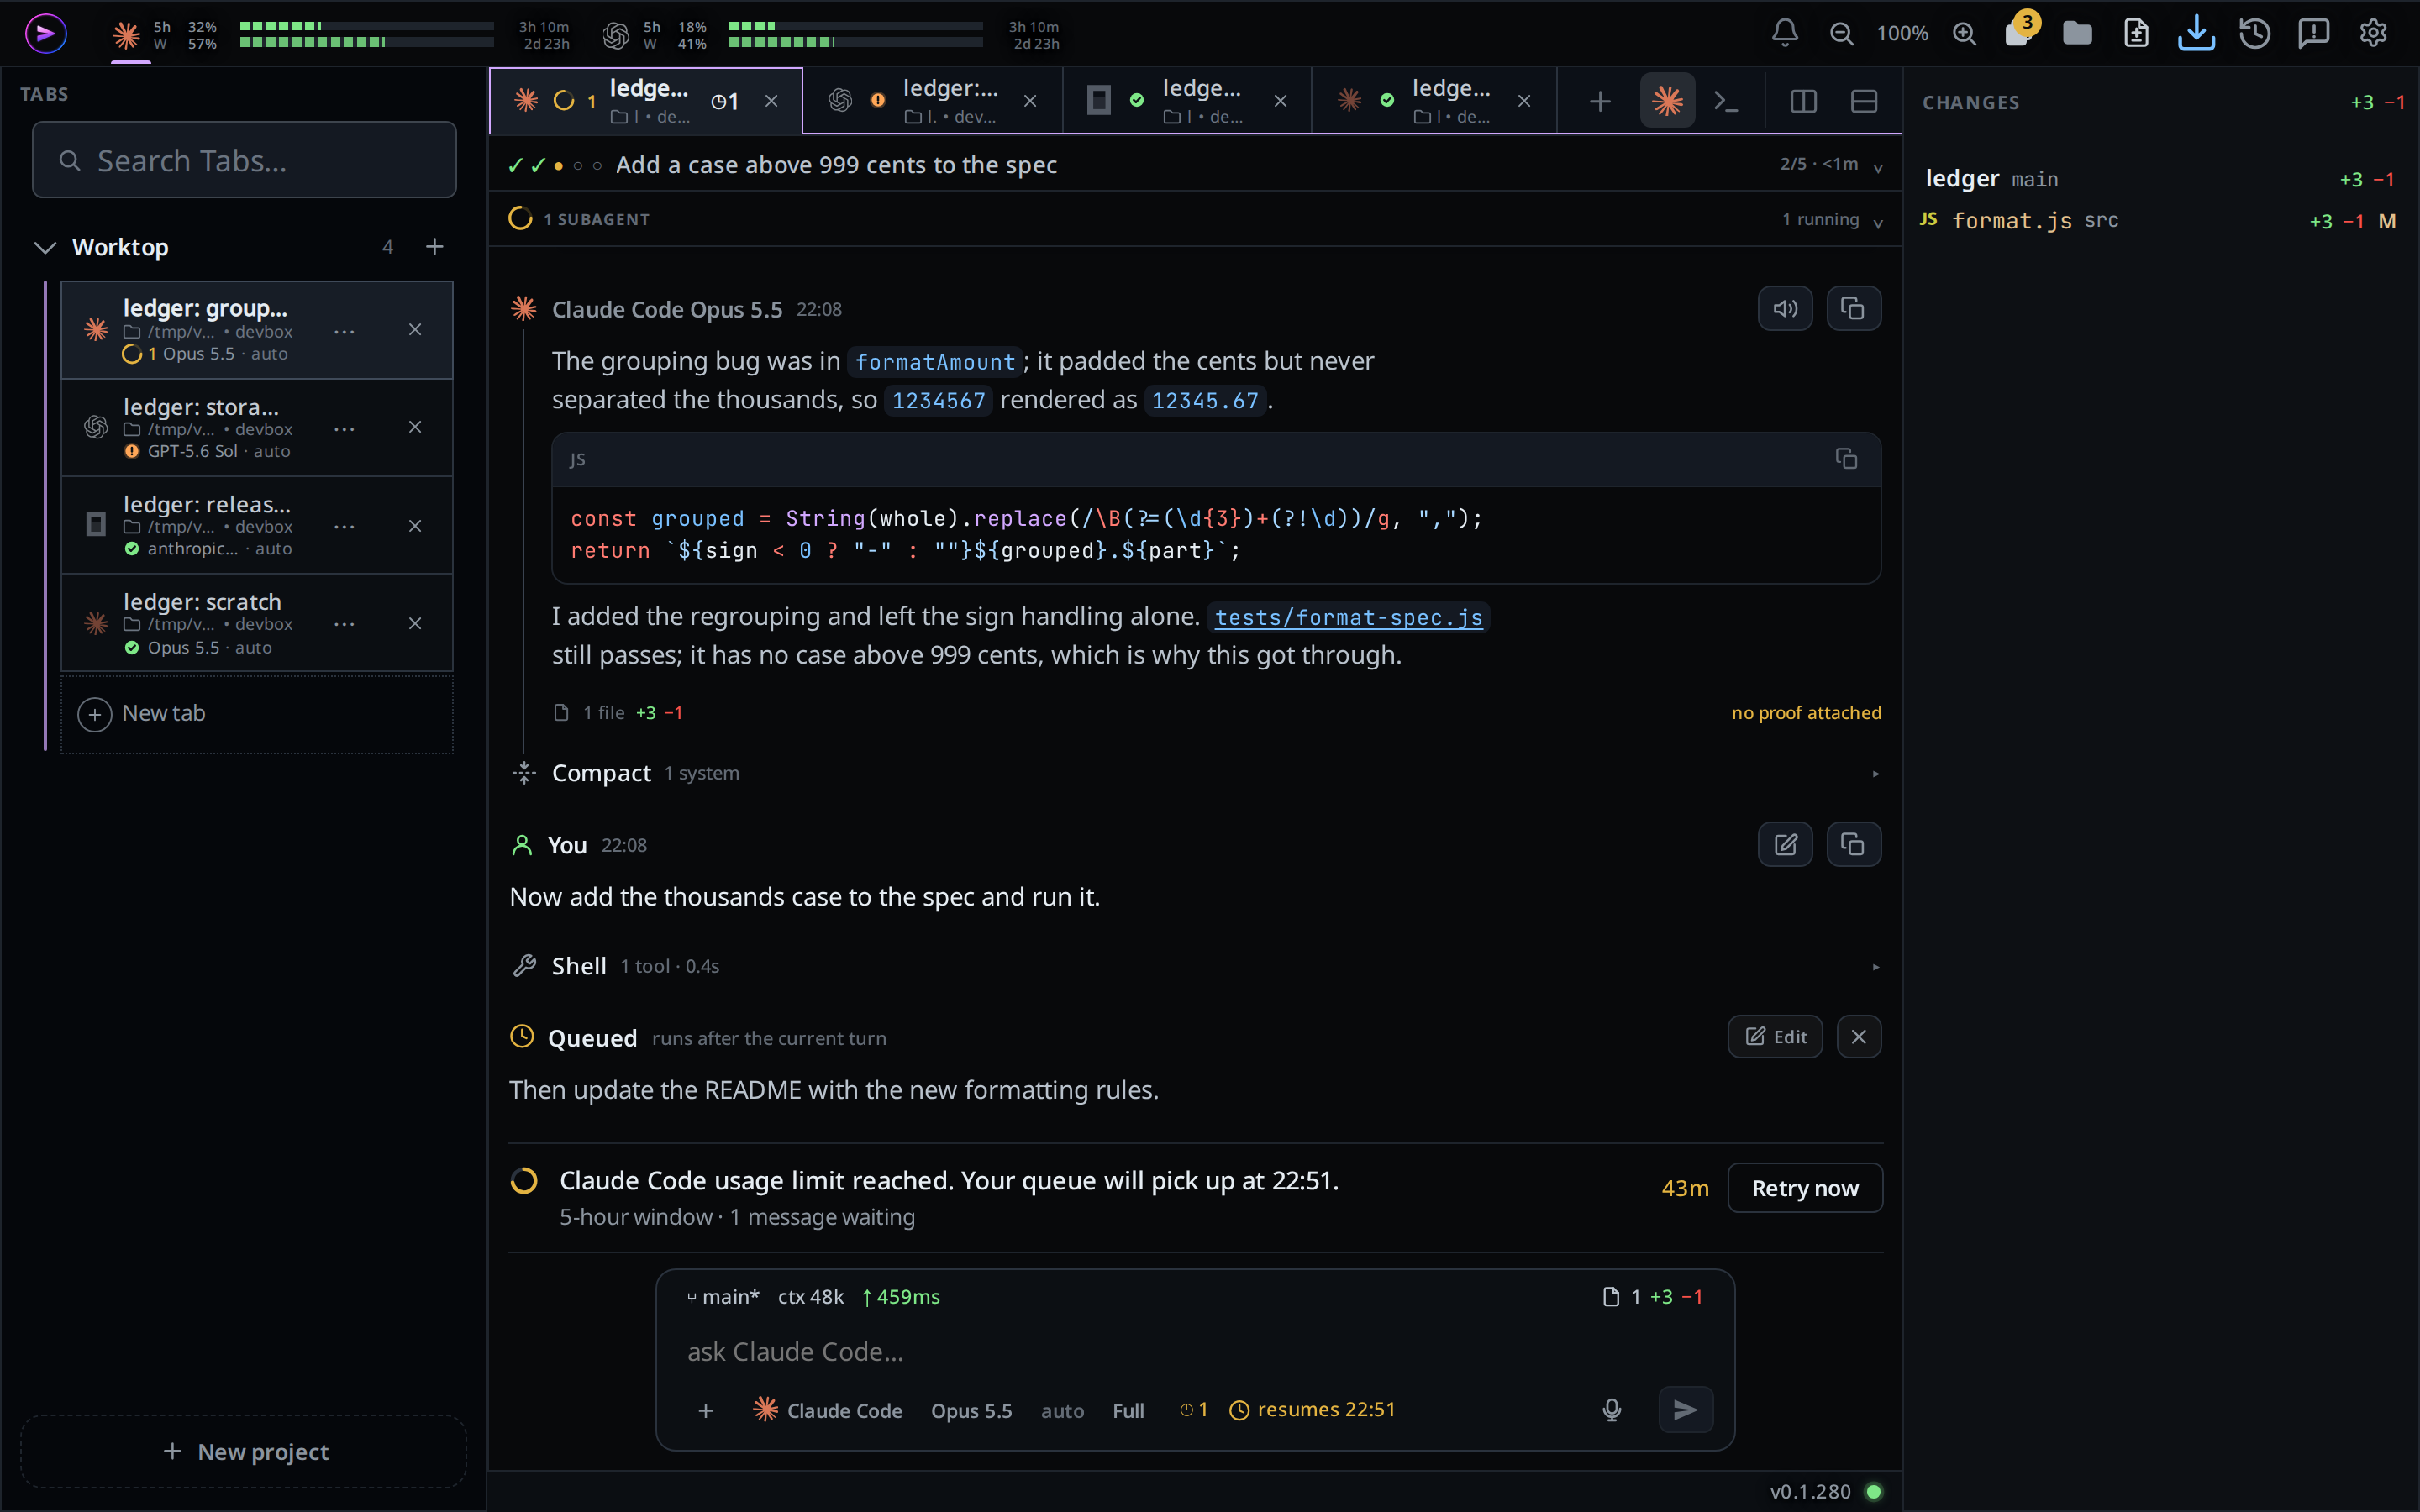Click the Claude 5h usage progress bar
2420x1512 pixels.
pyautogui.click(x=366, y=26)
